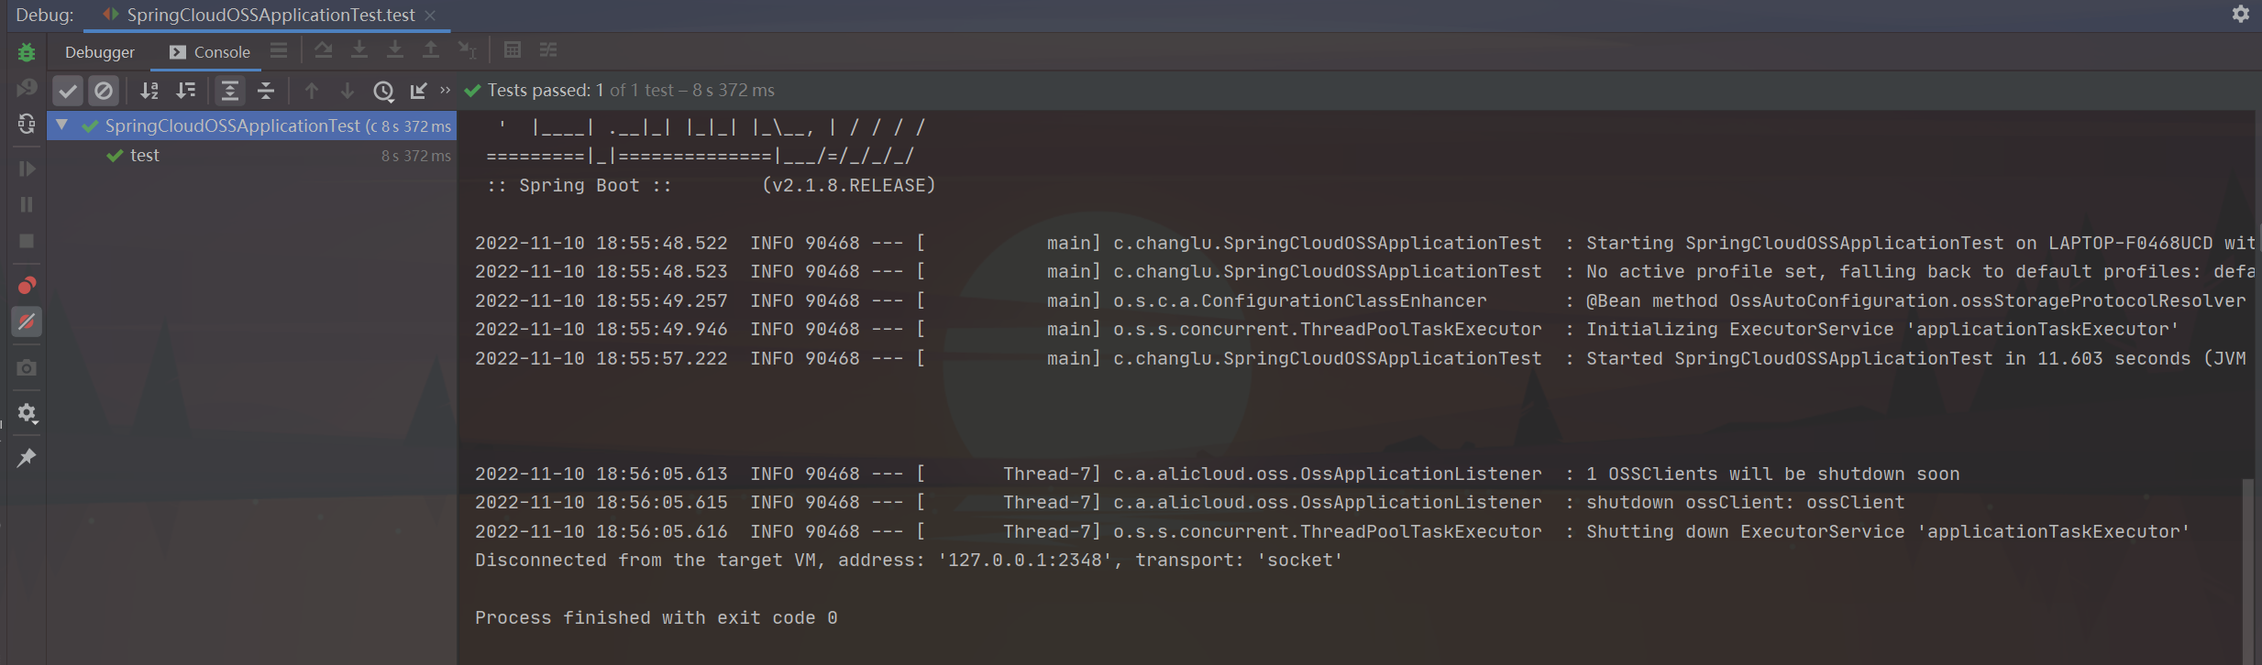Click the import tests from file icon
The height and width of the screenshot is (665, 2262).
click(419, 91)
